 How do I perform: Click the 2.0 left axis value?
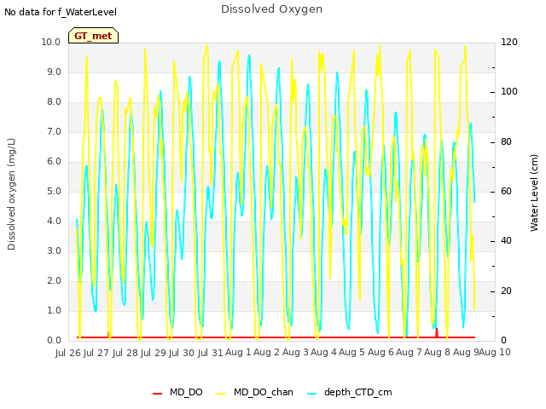54,280
